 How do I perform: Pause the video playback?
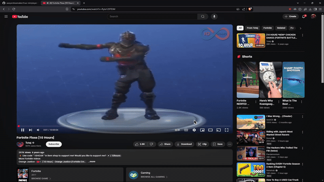click(23, 130)
